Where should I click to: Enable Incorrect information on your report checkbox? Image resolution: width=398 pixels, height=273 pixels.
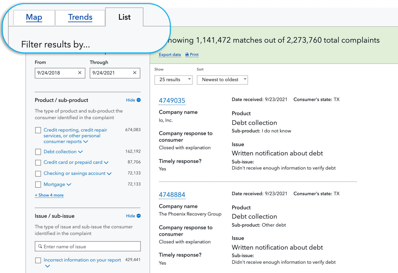38,260
